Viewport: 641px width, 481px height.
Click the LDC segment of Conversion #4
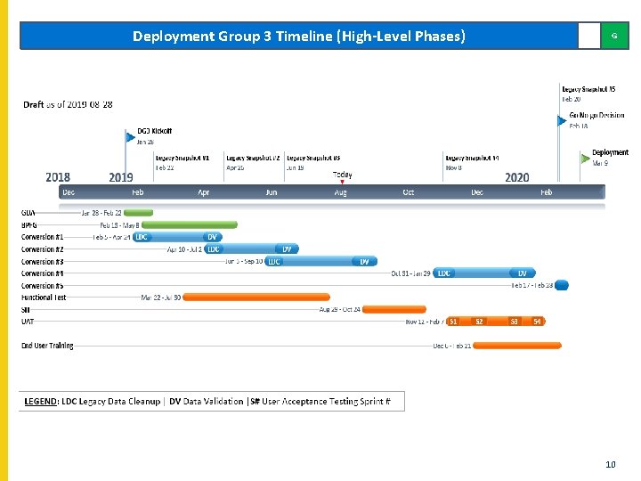[444, 273]
